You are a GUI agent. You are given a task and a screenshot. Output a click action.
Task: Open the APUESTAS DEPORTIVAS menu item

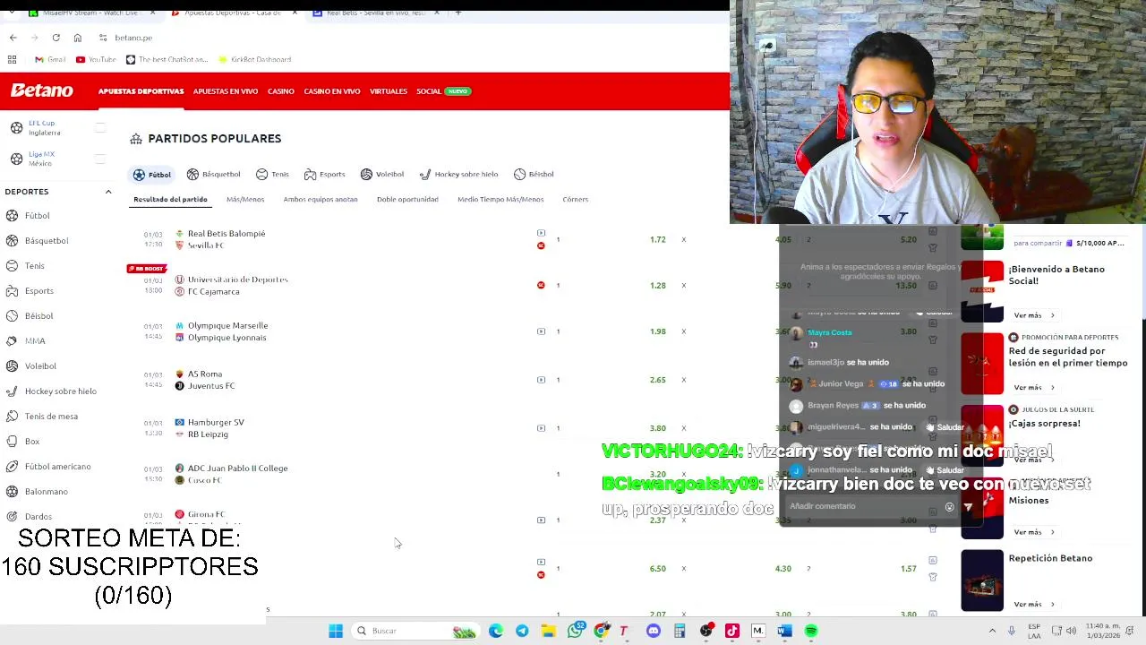point(141,91)
